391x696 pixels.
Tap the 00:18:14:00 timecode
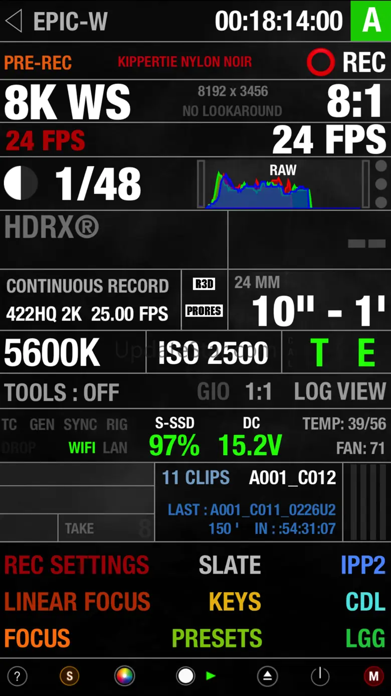point(279,21)
